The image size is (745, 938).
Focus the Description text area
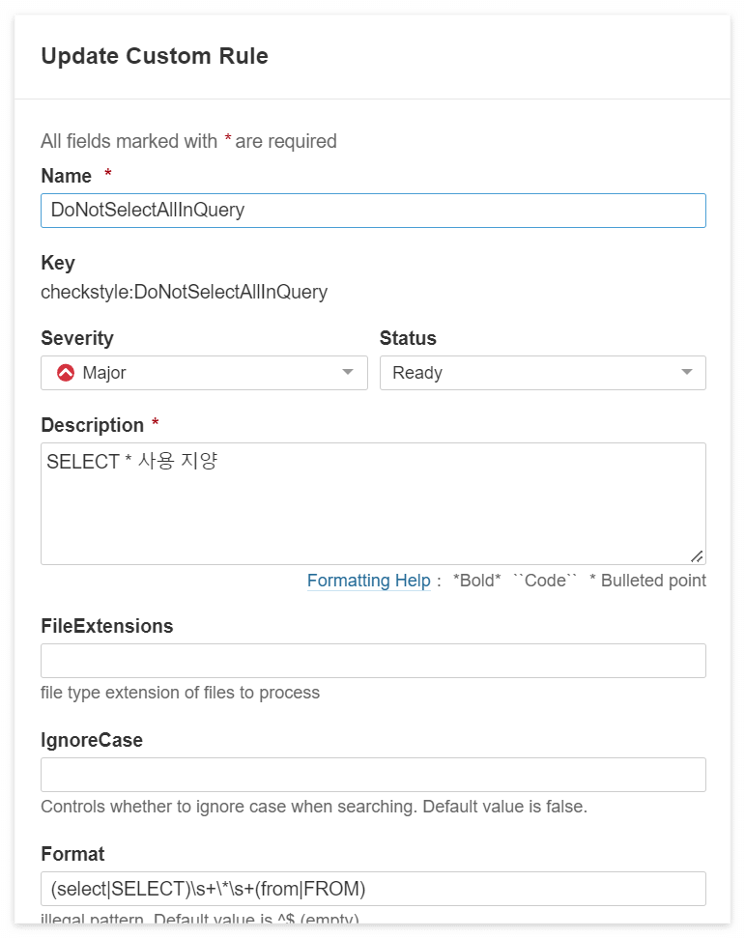coord(373,503)
